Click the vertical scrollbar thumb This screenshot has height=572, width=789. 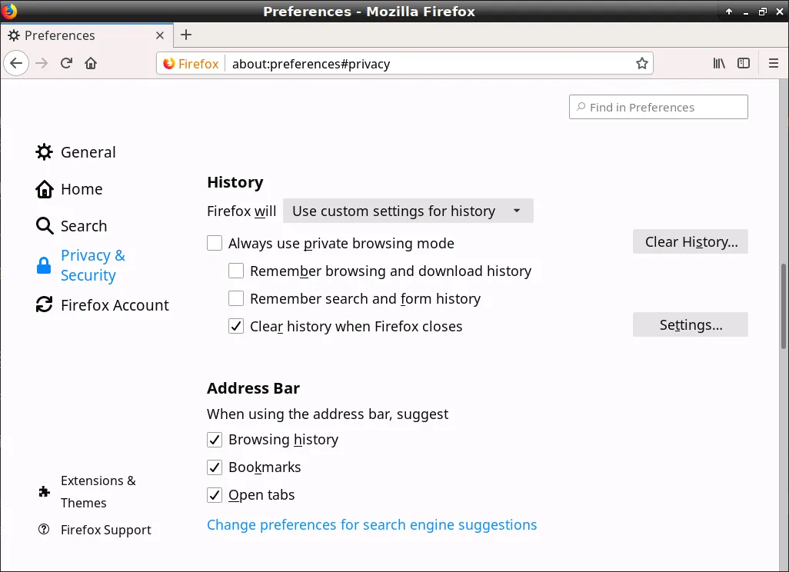tap(784, 306)
